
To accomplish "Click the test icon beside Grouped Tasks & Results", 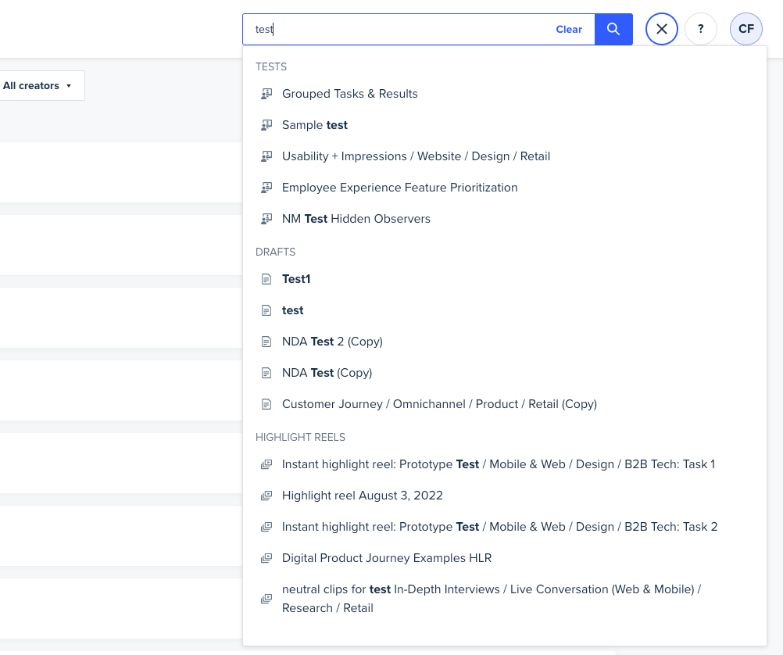I will (266, 94).
